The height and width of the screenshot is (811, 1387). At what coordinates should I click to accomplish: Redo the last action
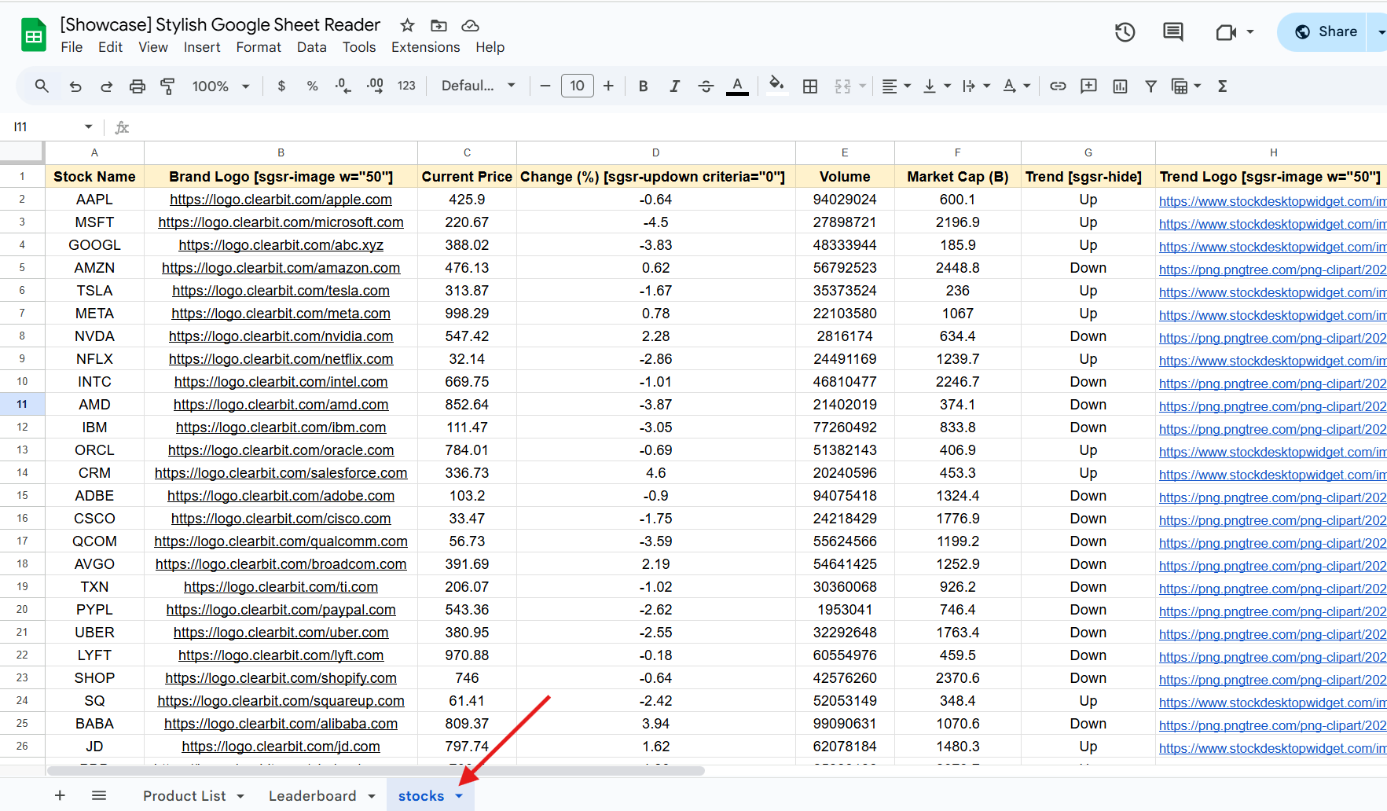(106, 86)
